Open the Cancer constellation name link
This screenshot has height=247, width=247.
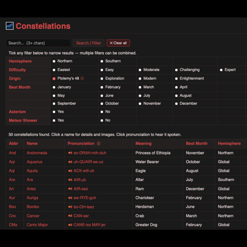(33, 216)
